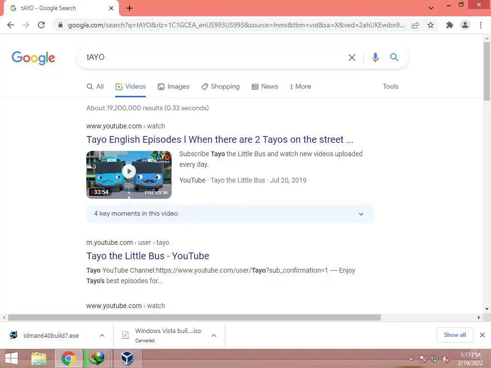
Task: Go back to the previous page
Action: [11, 25]
